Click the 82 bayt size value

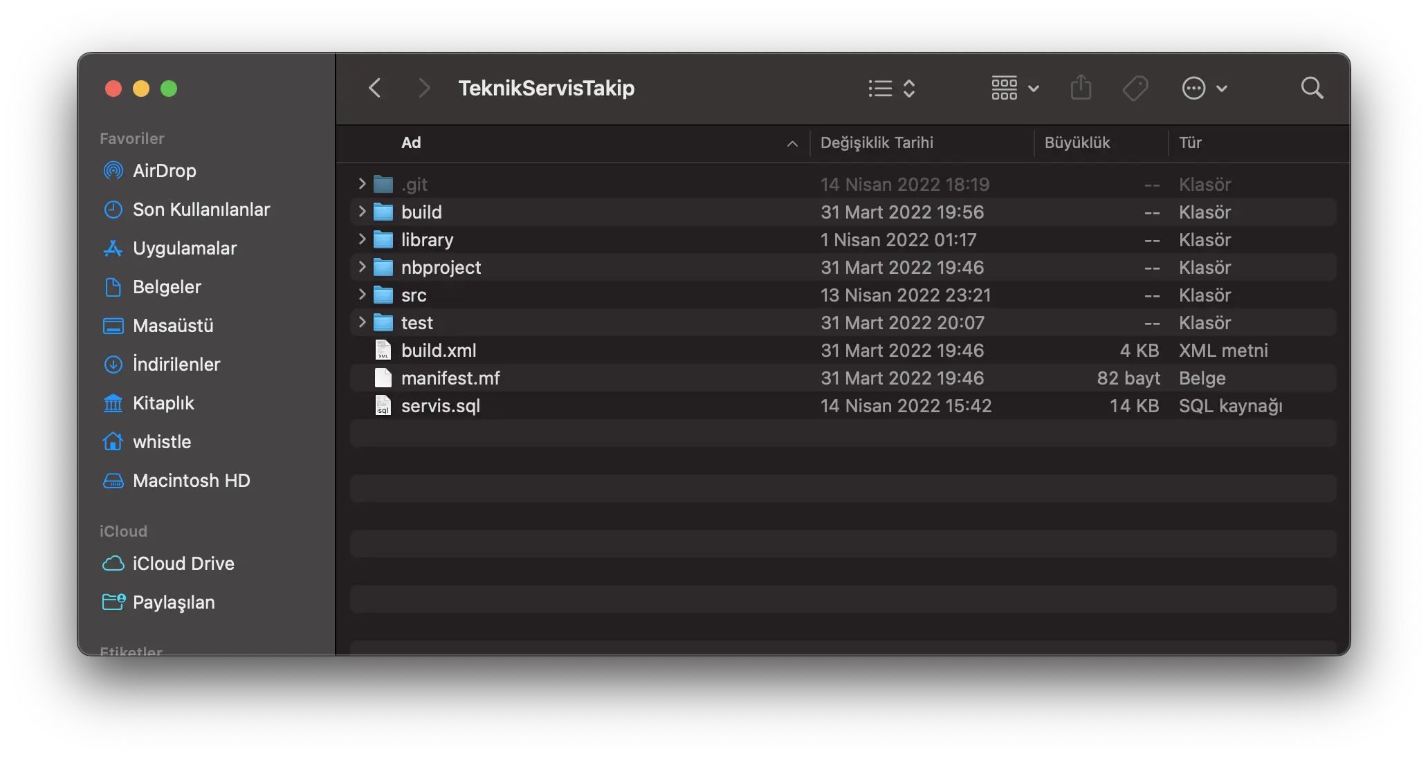coord(1128,378)
